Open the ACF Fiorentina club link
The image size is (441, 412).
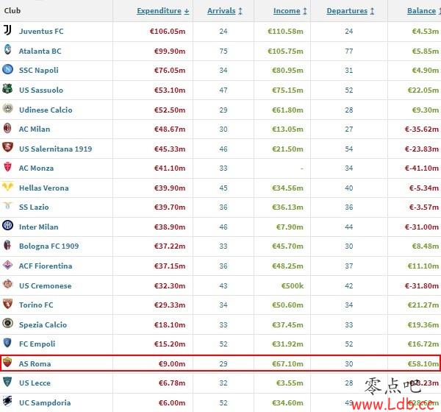(46, 266)
